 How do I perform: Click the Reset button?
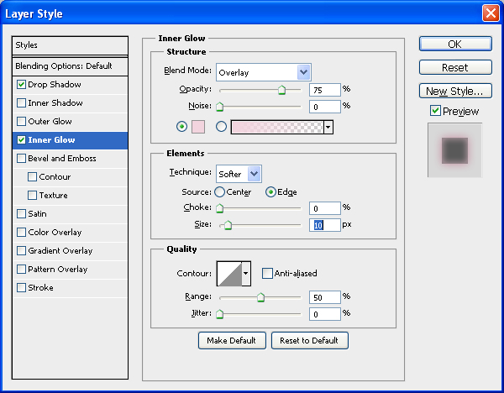pos(455,67)
